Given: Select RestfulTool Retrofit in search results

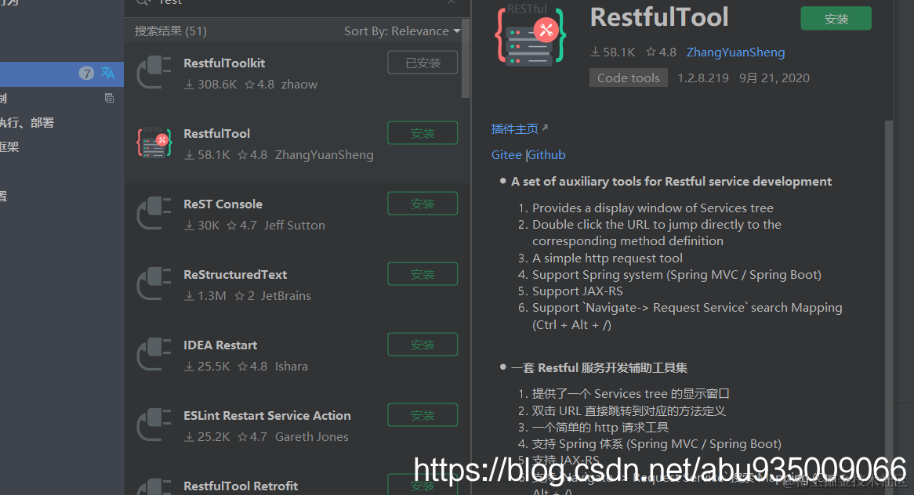Looking at the screenshot, I should (x=240, y=486).
